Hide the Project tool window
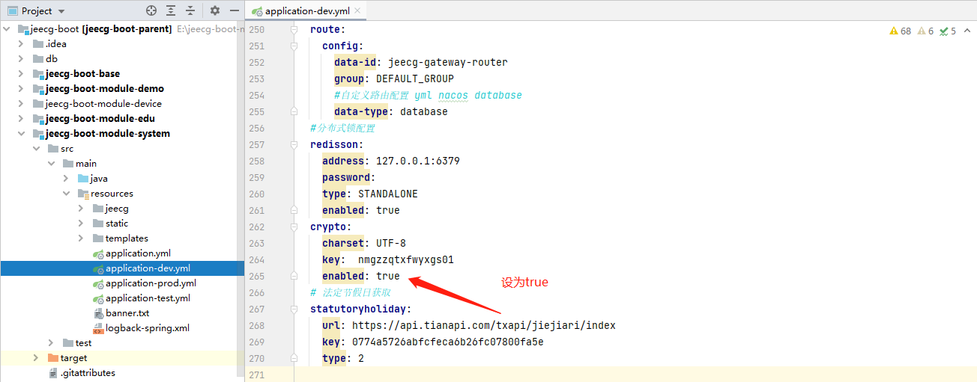The image size is (977, 382). click(x=235, y=10)
